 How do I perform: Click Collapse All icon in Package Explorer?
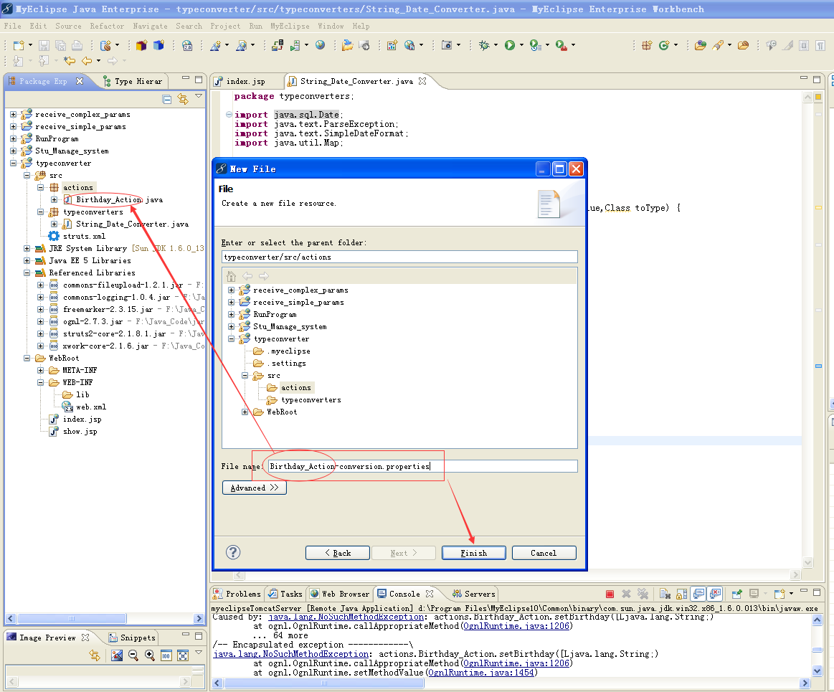166,99
